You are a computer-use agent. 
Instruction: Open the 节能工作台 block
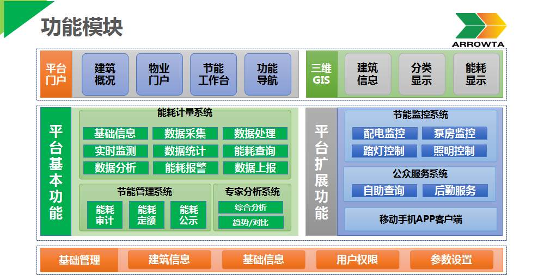[x=213, y=74]
